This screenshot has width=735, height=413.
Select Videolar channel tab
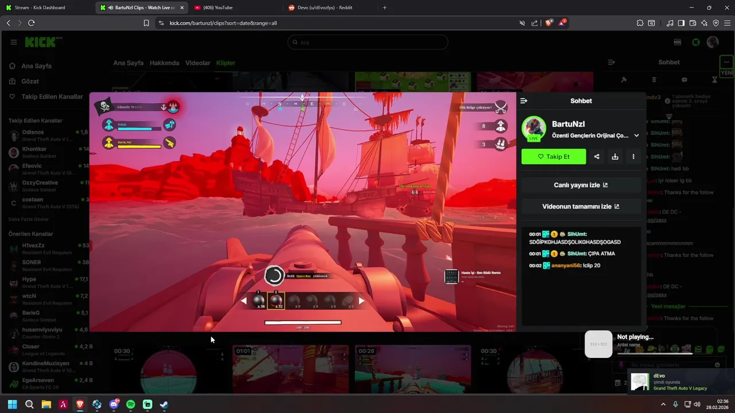[198, 63]
